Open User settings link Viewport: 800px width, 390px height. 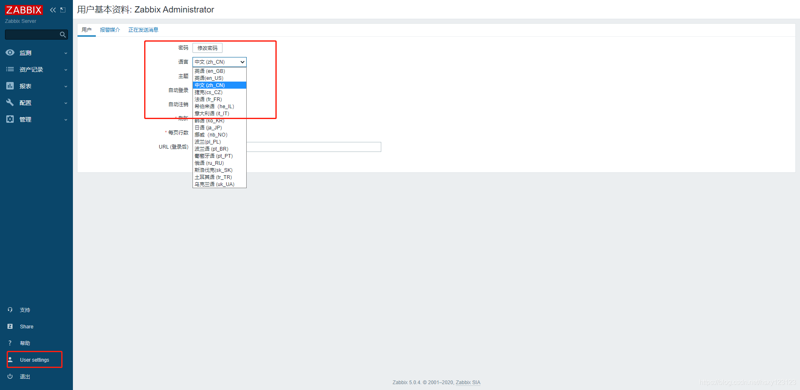point(35,360)
